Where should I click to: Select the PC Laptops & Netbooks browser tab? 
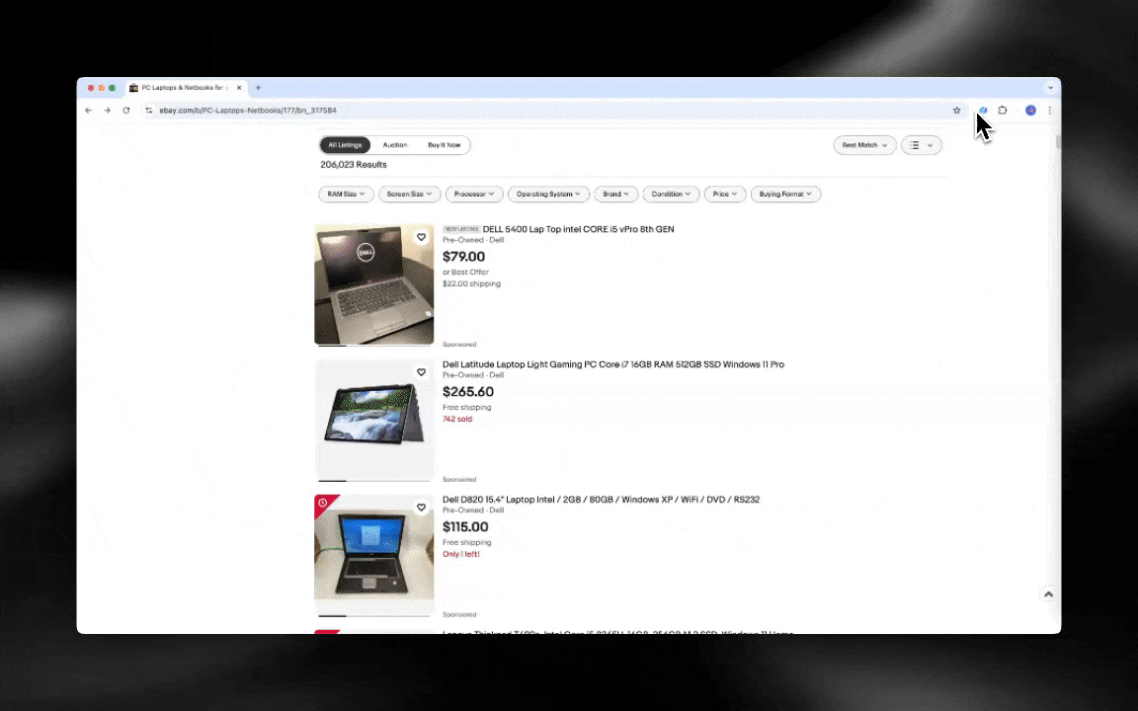[x=186, y=88]
